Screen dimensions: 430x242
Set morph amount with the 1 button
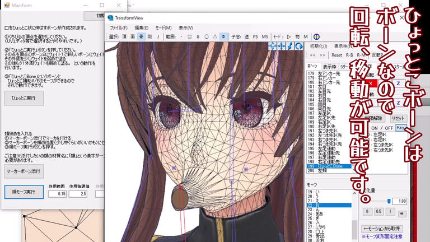pos(390,212)
